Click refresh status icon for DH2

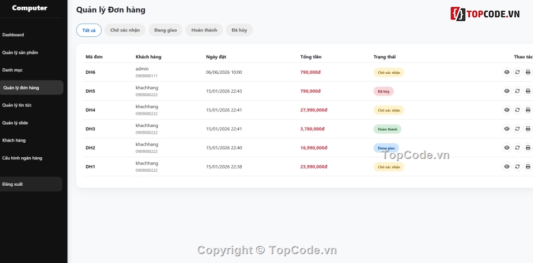coord(517,148)
